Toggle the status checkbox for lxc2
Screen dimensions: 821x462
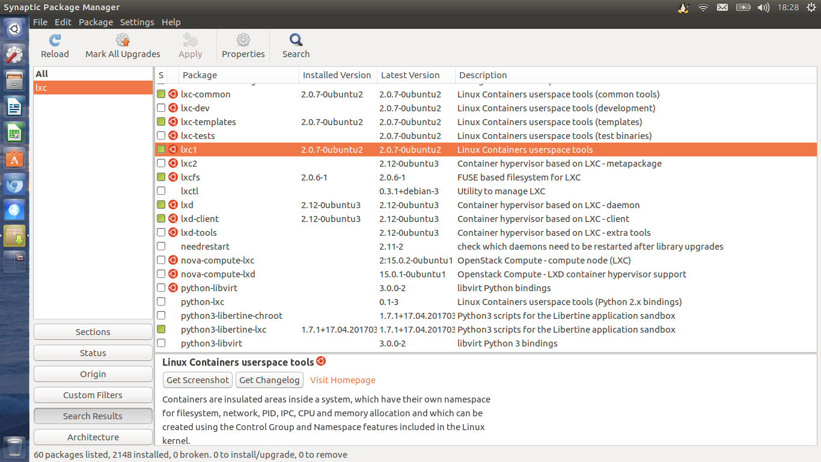pyautogui.click(x=161, y=163)
